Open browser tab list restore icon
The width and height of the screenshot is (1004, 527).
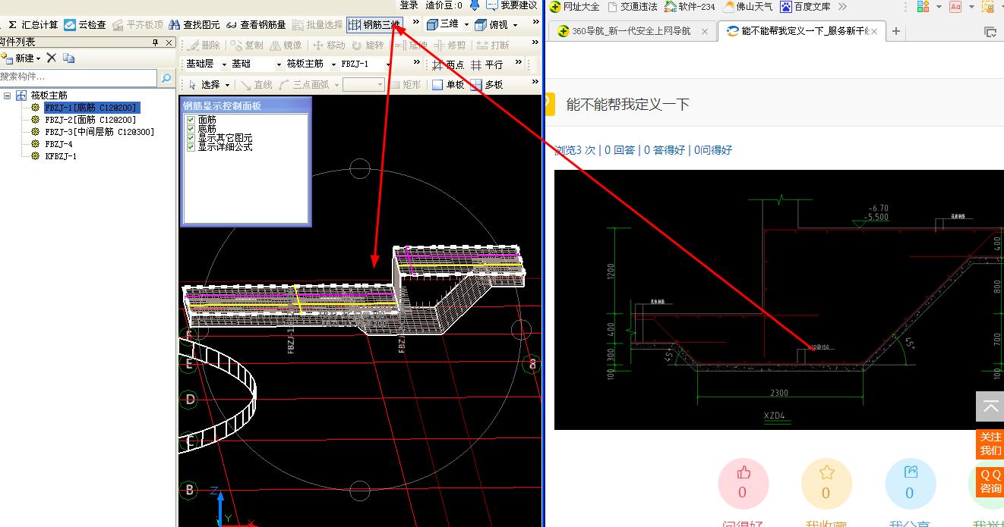[990, 32]
